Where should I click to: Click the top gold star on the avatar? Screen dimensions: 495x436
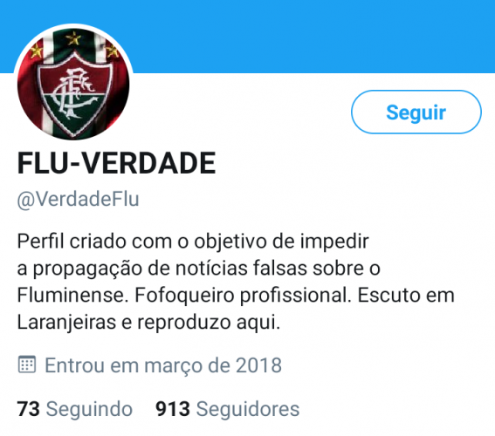click(73, 38)
